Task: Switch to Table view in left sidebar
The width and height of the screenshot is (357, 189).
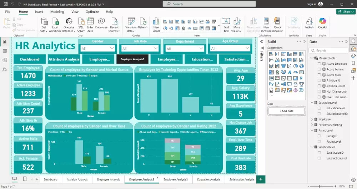Action: click(x=5, y=51)
